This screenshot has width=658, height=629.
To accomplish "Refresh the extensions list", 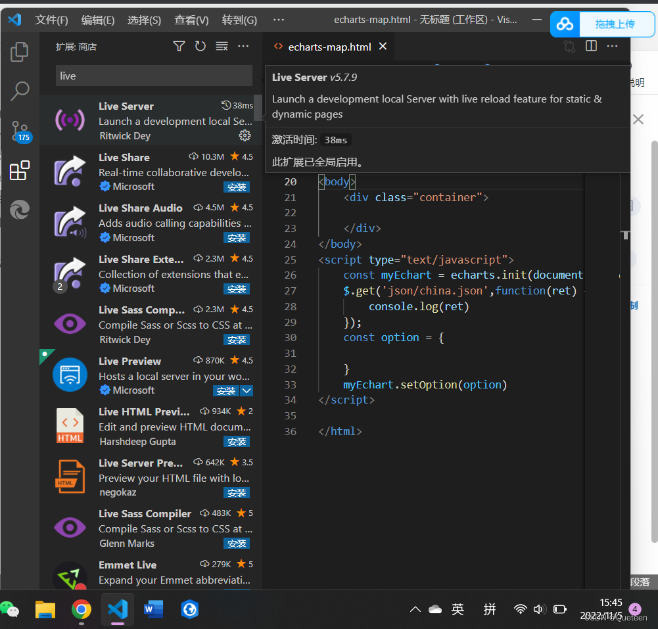I will [200, 46].
